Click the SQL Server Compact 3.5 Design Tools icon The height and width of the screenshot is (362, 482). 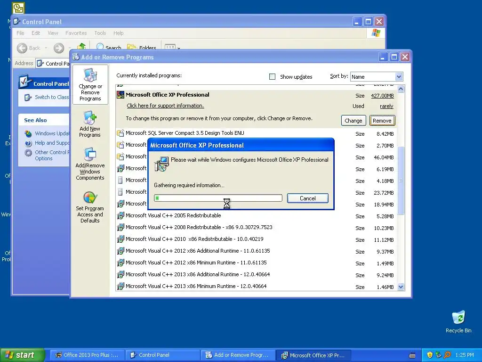[x=120, y=133]
